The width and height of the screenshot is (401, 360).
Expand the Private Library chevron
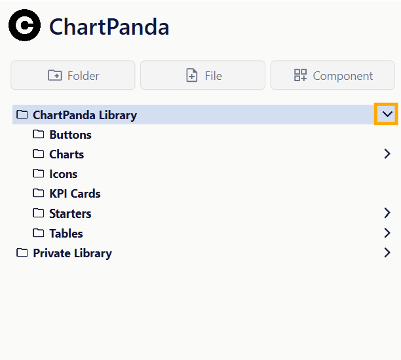click(x=387, y=253)
